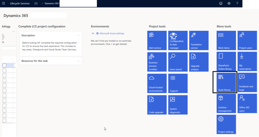Tick the second checkbox in the task list
The image size is (259, 137).
pos(4,71)
